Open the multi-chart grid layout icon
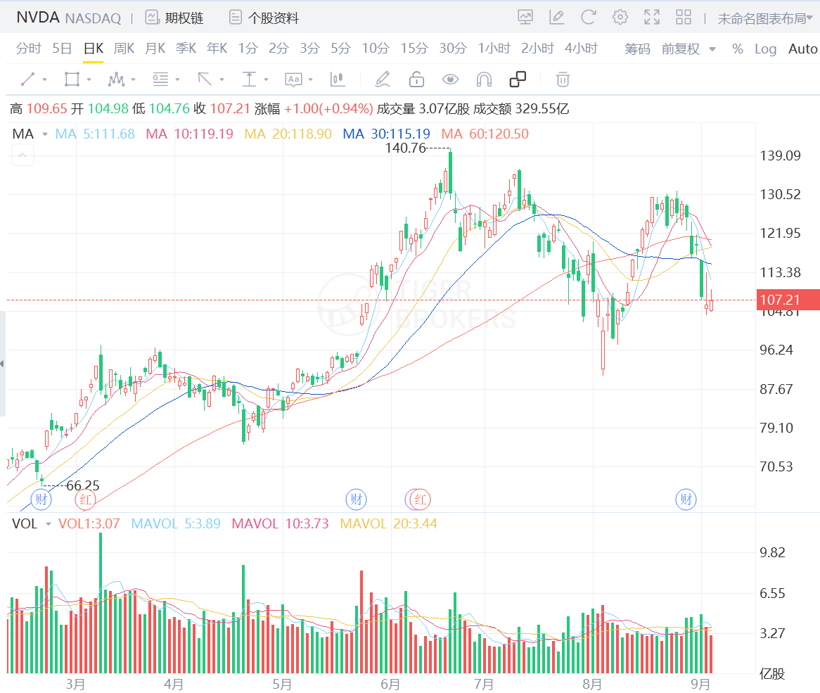The image size is (820, 693). click(x=683, y=18)
